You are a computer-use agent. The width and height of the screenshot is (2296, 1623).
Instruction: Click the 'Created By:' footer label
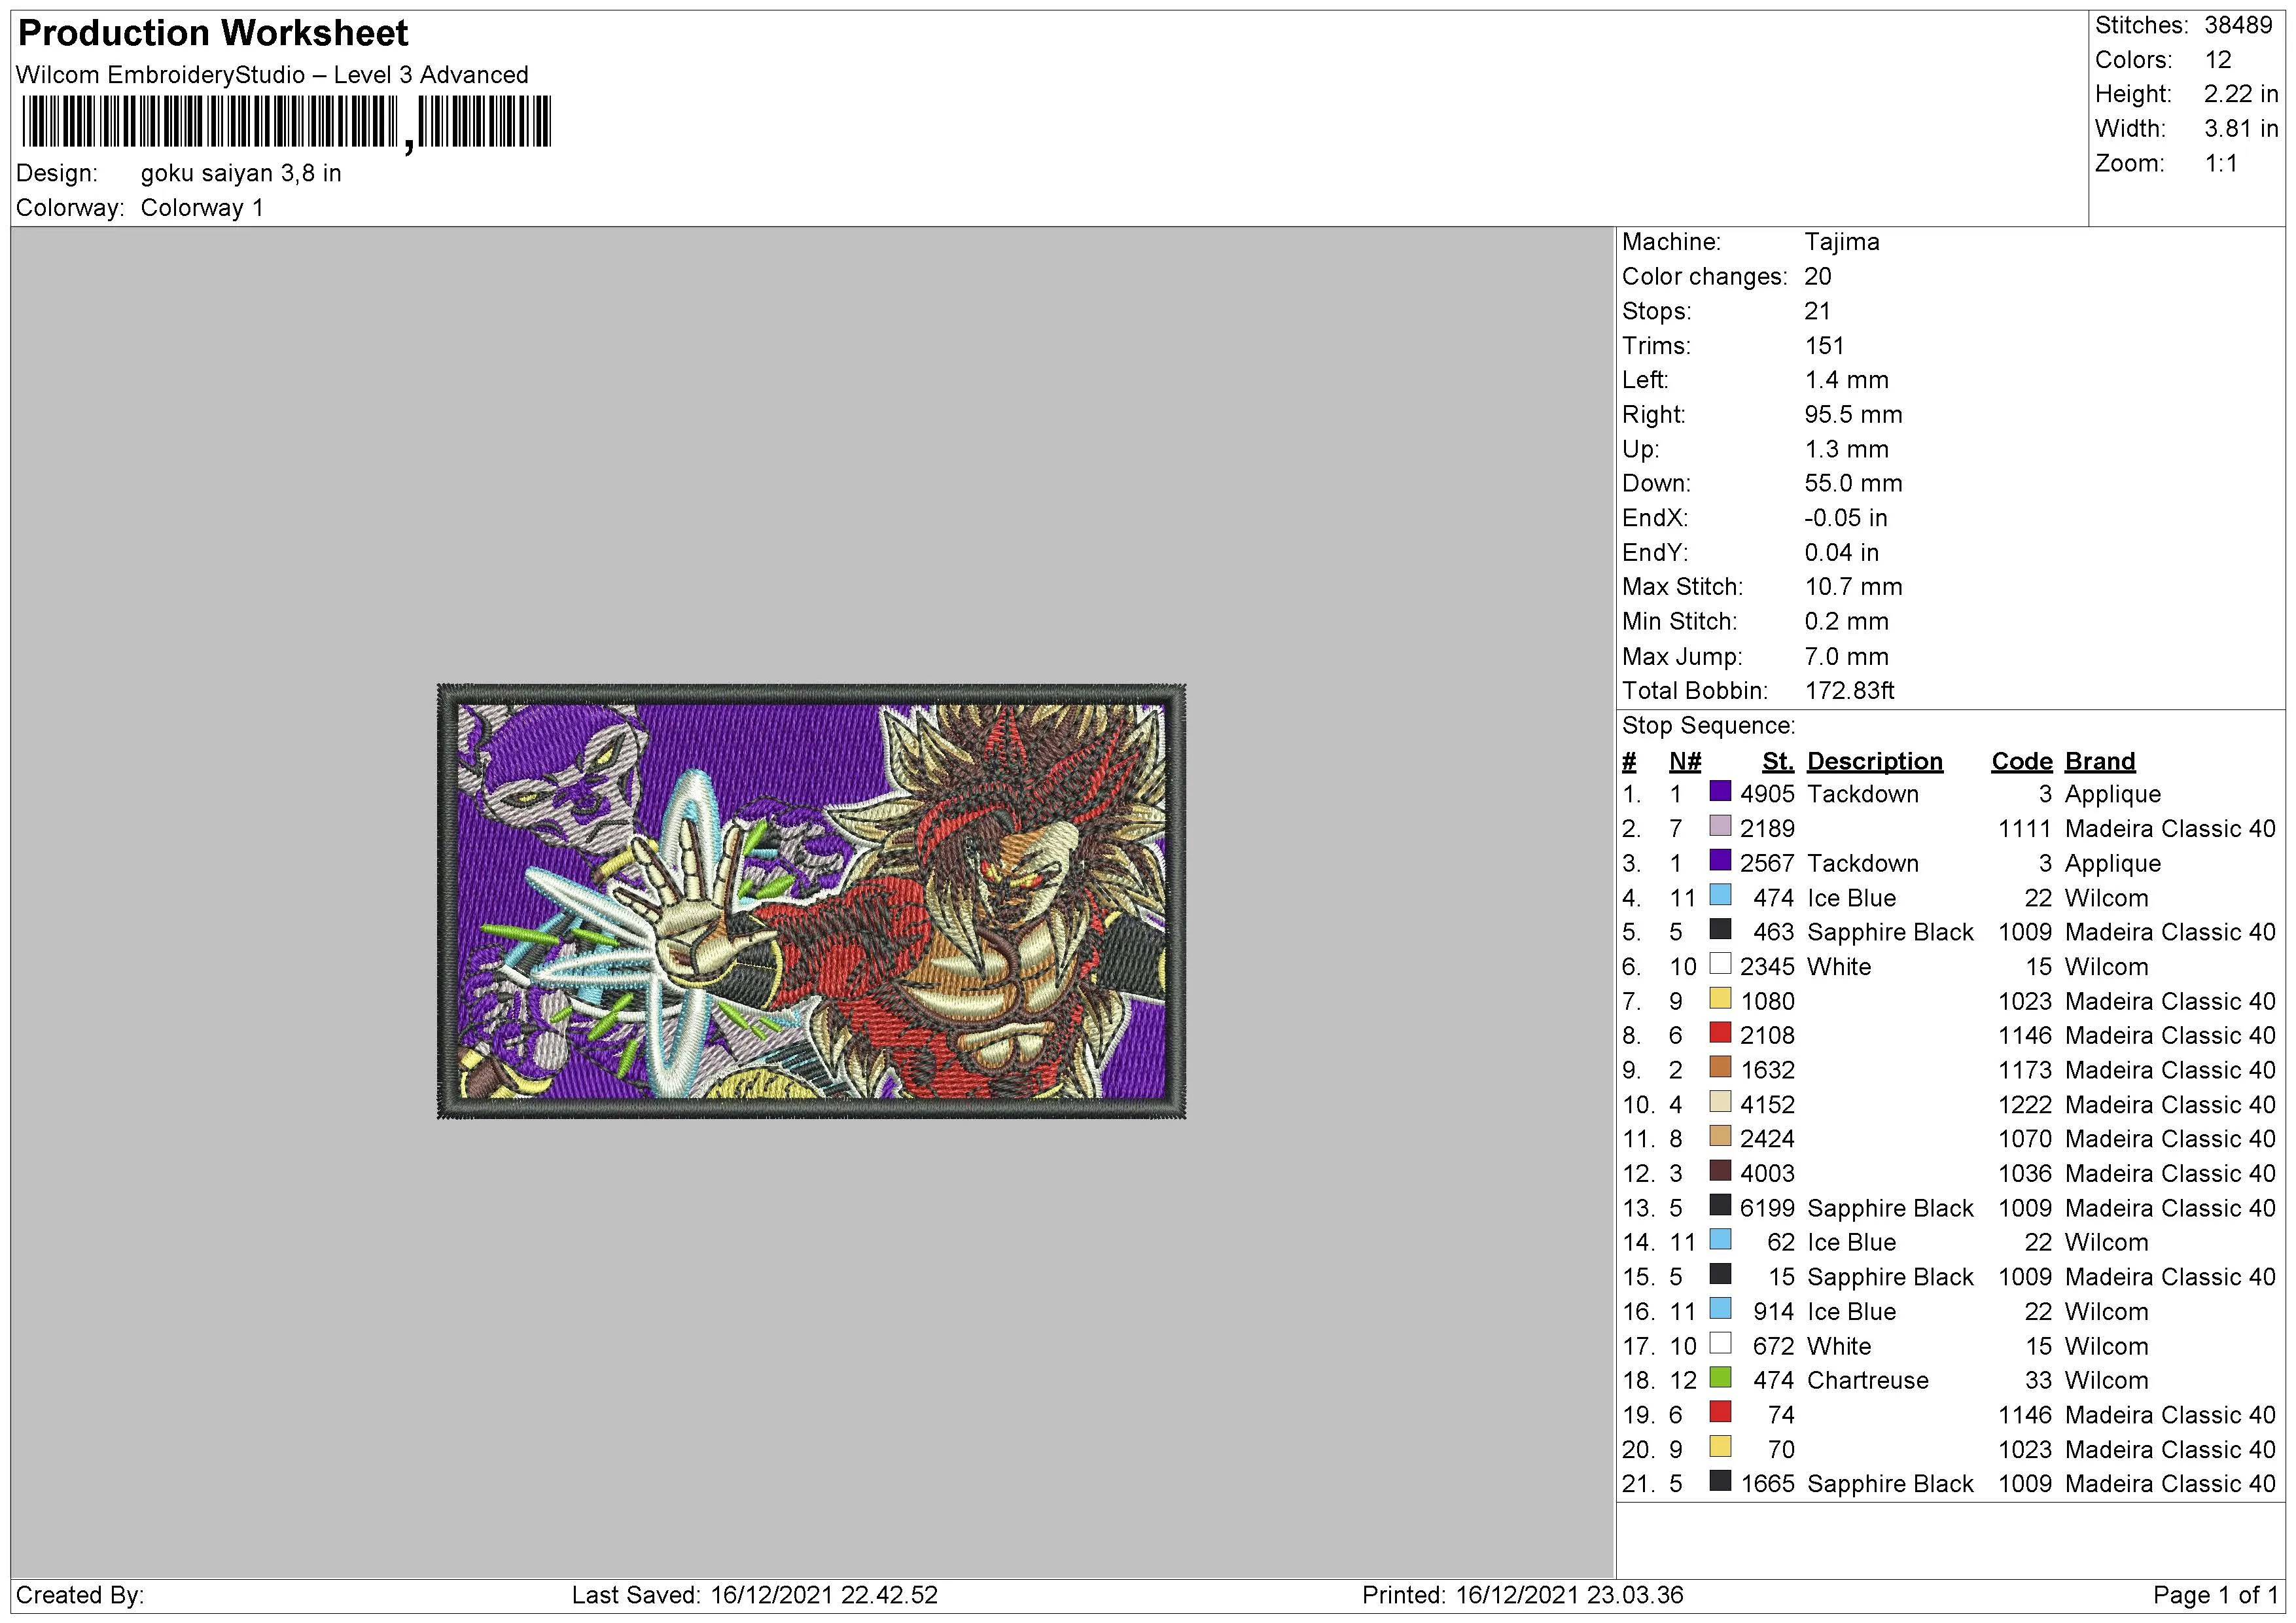pos(80,1595)
